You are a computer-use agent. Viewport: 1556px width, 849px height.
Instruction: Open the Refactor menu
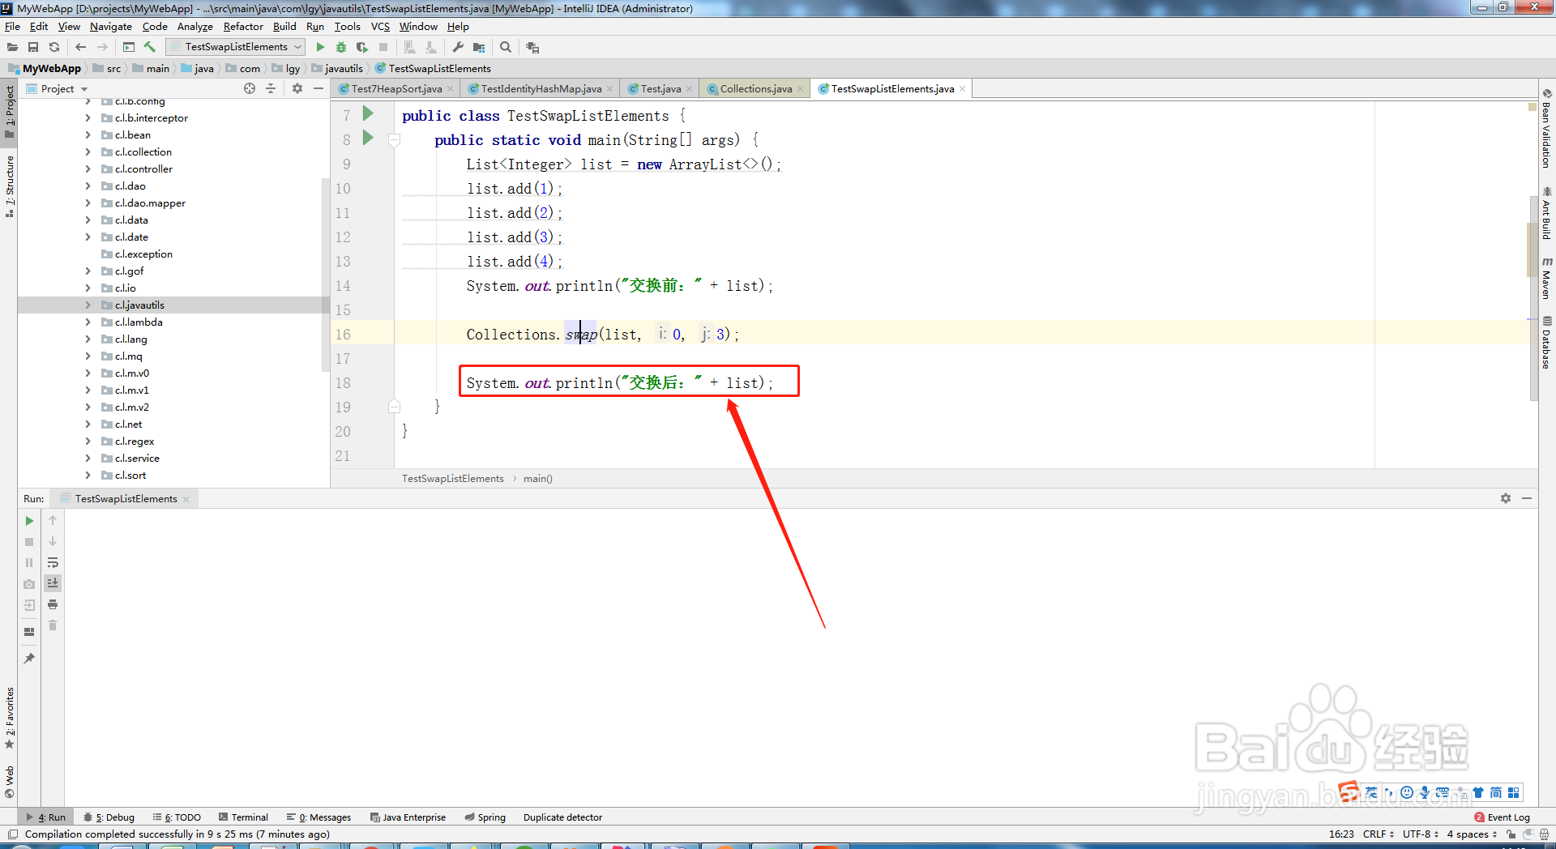click(x=243, y=27)
